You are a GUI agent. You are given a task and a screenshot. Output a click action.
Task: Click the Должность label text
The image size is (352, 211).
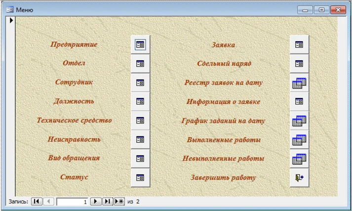74,101
